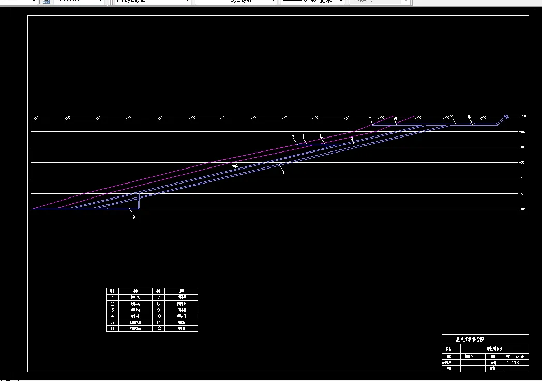Screen dimensions: 542x381
Task: Click the legend table cell numbered 6
Action: 112,328
